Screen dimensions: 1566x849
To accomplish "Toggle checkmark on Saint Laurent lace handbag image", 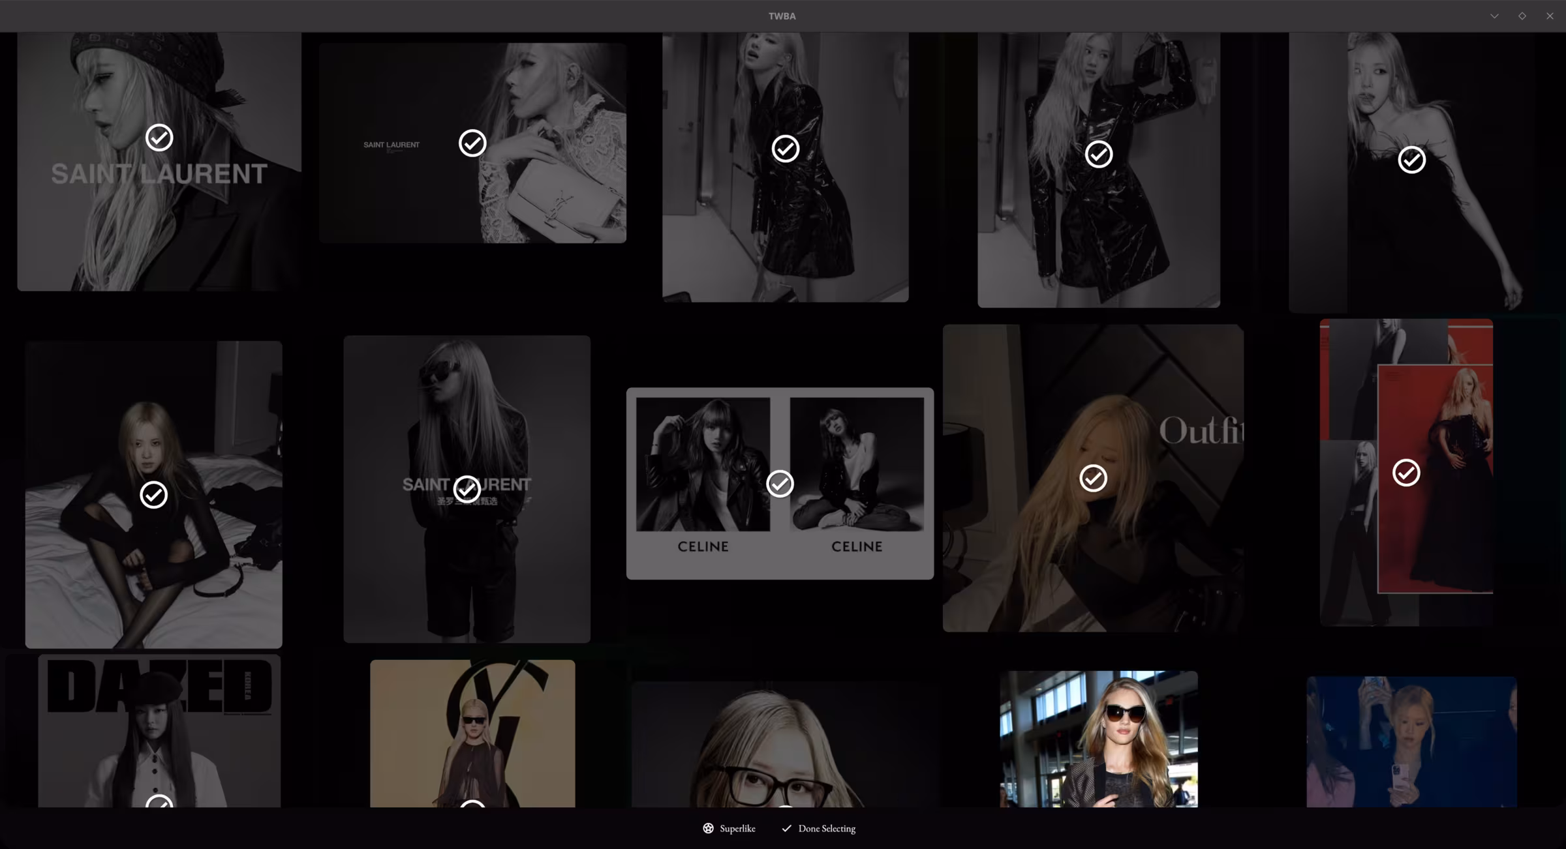I will point(472,143).
